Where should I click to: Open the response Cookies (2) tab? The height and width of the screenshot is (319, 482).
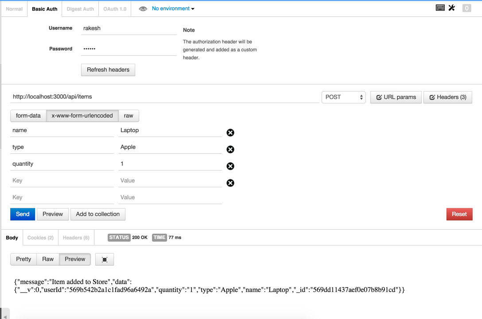(40, 238)
